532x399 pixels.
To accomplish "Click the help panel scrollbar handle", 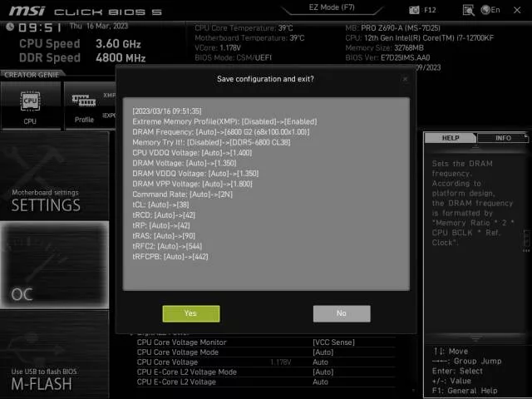I will (x=526, y=239).
